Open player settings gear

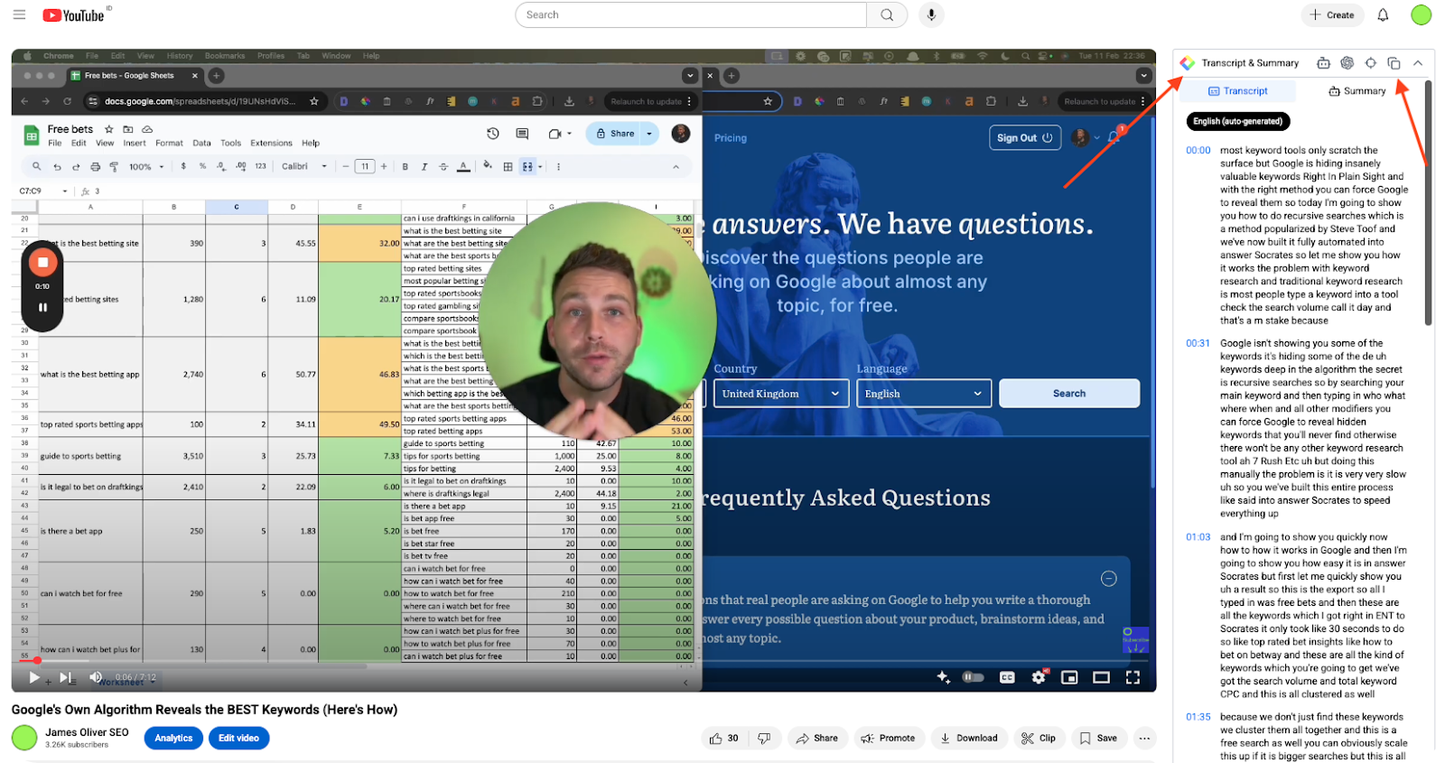pyautogui.click(x=1039, y=677)
